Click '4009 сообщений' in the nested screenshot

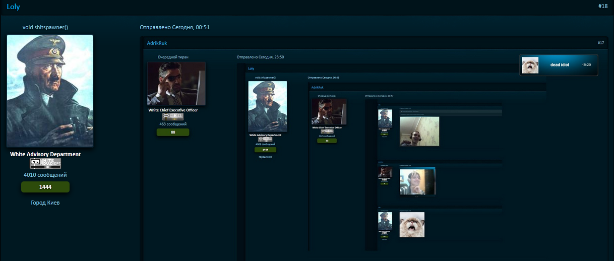[265, 144]
